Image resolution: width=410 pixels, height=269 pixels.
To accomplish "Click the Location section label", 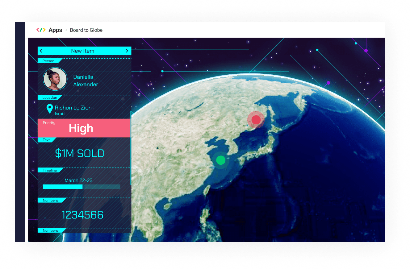I will [50, 97].
